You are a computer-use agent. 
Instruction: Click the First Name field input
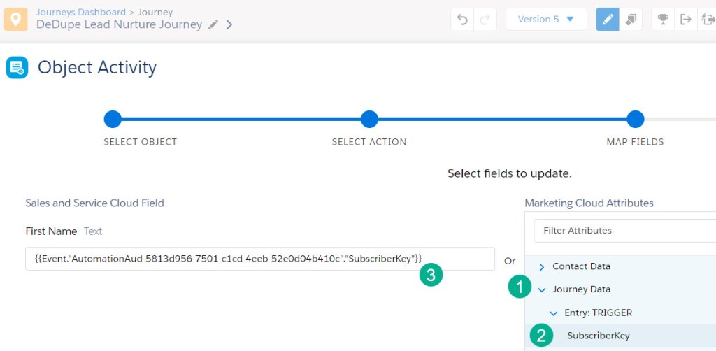tap(259, 258)
